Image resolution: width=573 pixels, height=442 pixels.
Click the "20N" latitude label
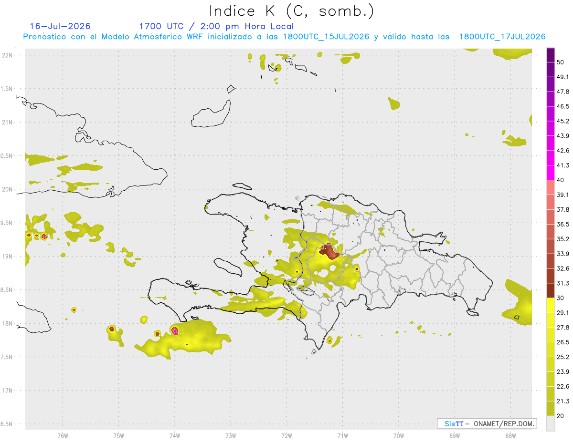[x=7, y=189]
